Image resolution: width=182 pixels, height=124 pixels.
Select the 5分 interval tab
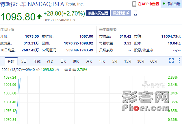[115, 61]
